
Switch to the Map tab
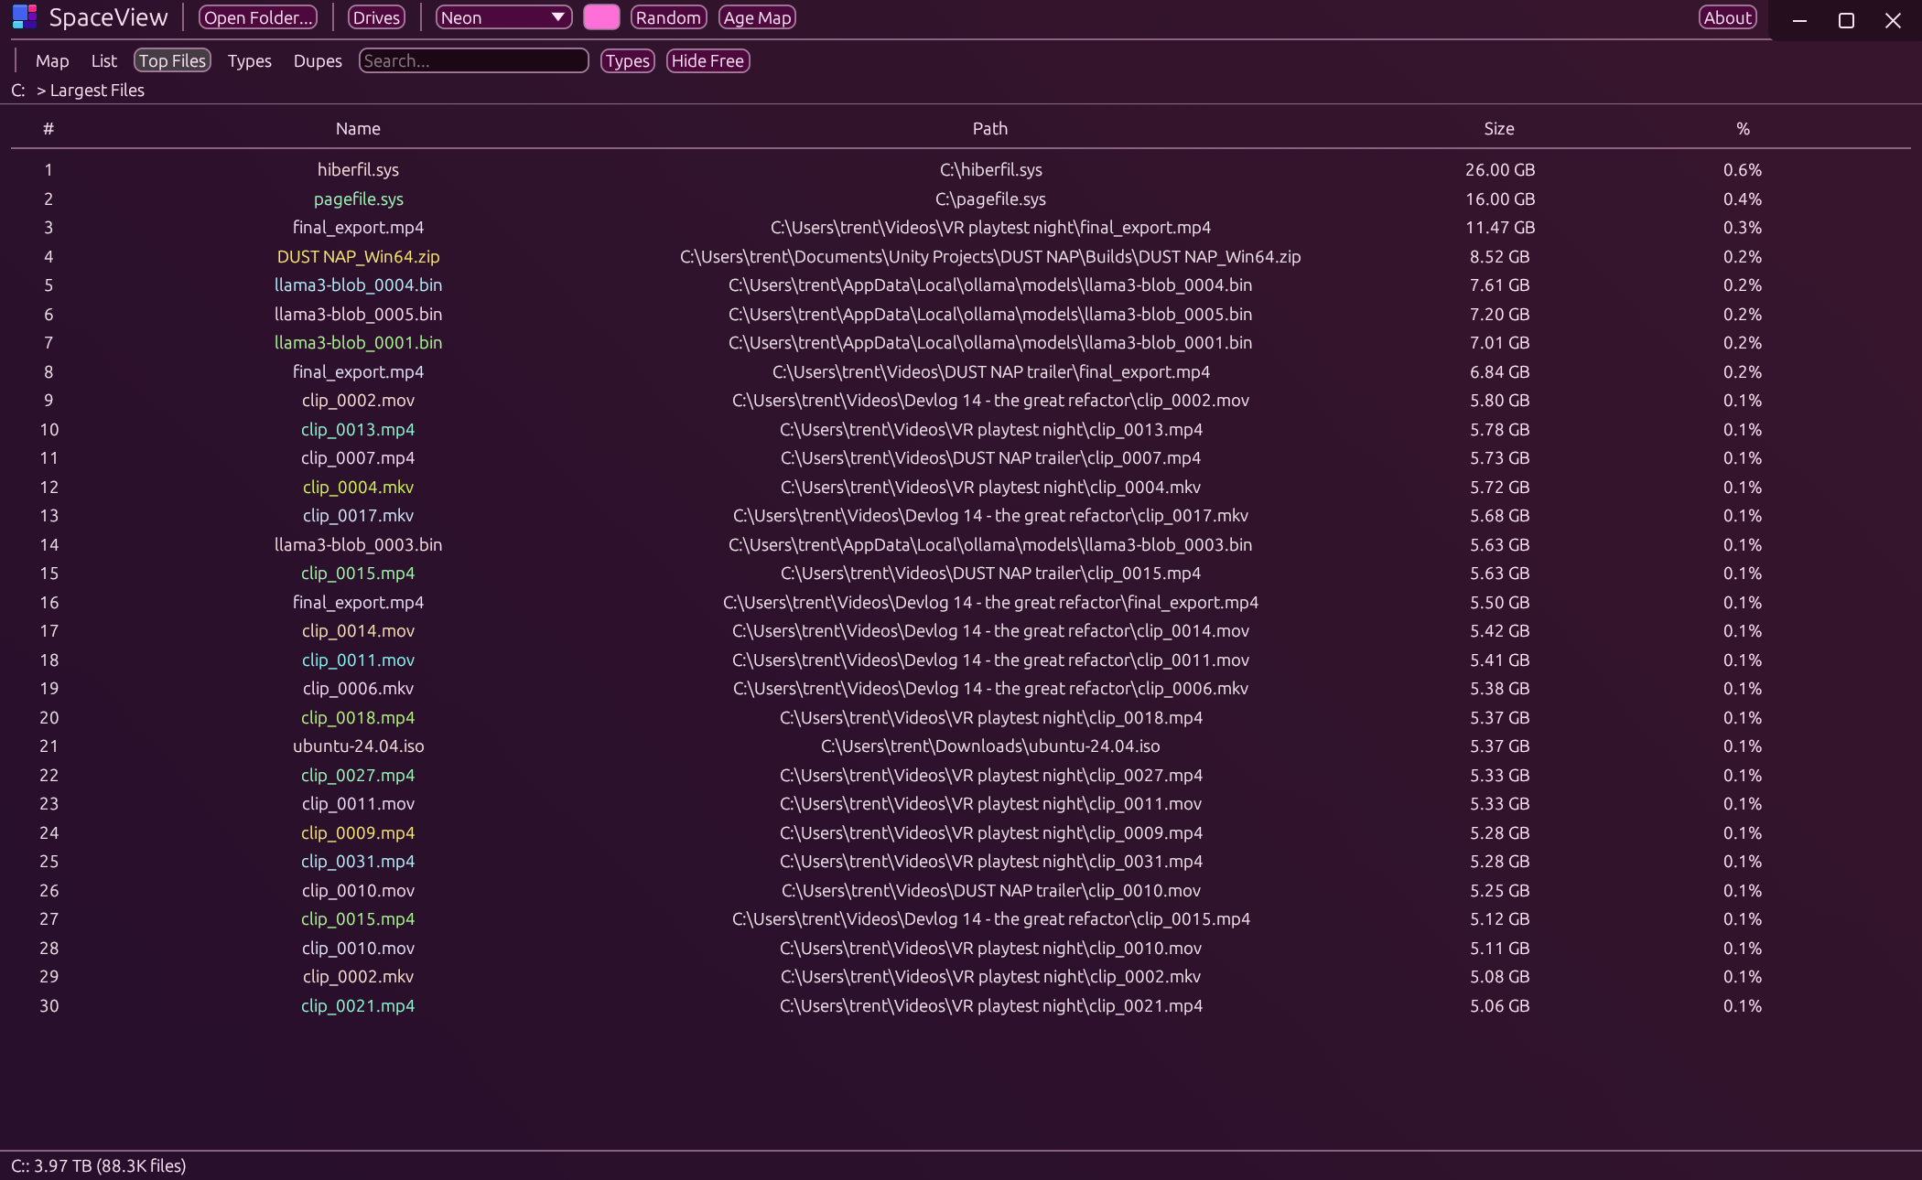[x=52, y=60]
